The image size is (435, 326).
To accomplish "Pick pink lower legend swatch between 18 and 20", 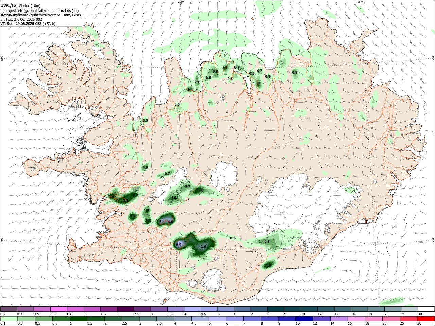I will (x=374, y=319).
